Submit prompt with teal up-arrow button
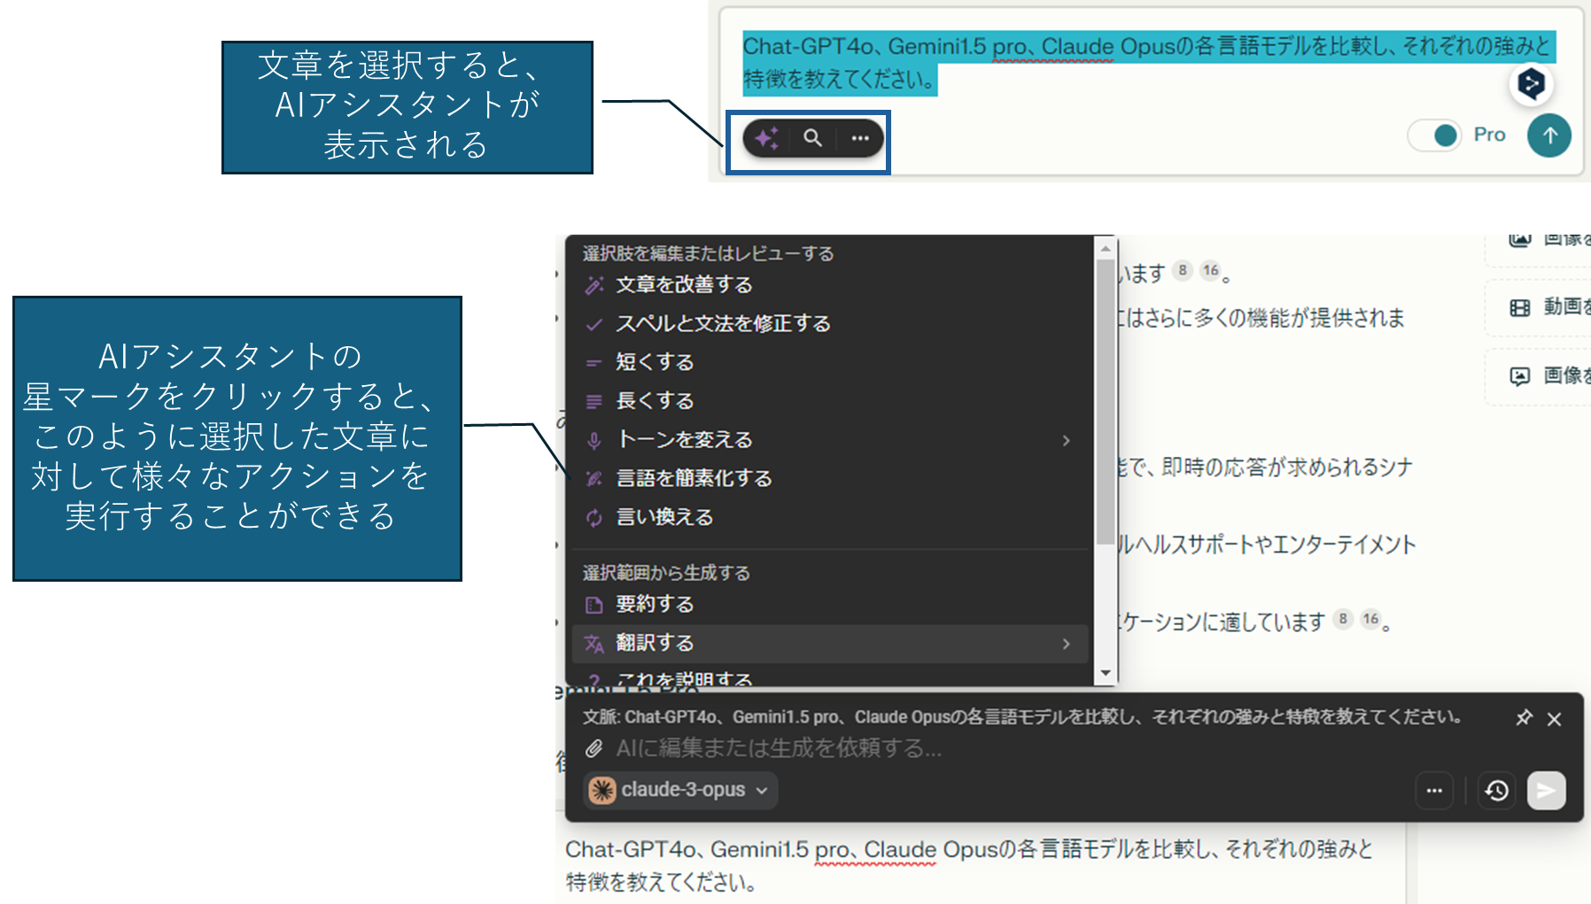Image resolution: width=1591 pixels, height=904 pixels. pyautogui.click(x=1549, y=135)
